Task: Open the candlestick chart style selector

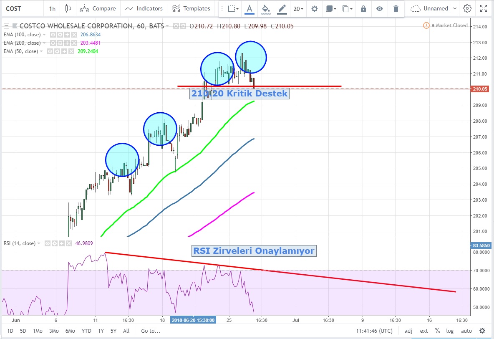Action: tap(68, 8)
